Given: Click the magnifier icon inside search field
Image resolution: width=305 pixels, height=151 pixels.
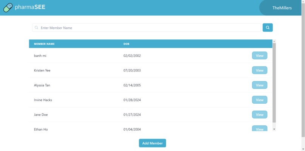Looking at the screenshot, I should [36, 28].
